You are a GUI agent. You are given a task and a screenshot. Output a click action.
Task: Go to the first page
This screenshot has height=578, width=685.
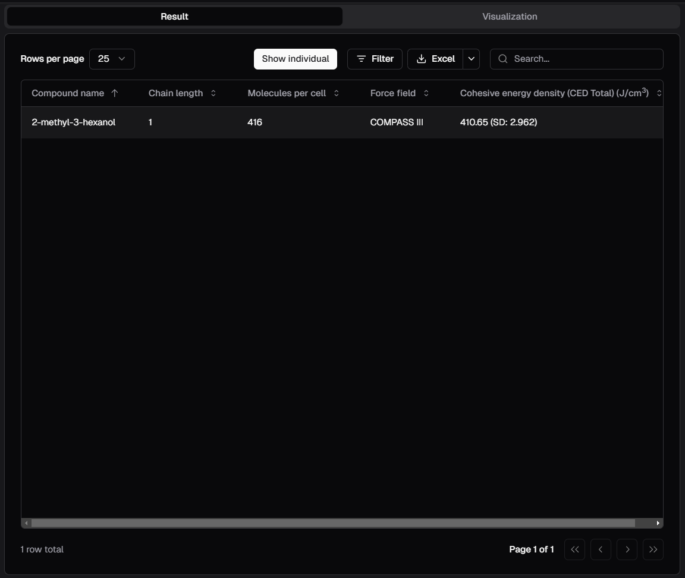(x=574, y=549)
